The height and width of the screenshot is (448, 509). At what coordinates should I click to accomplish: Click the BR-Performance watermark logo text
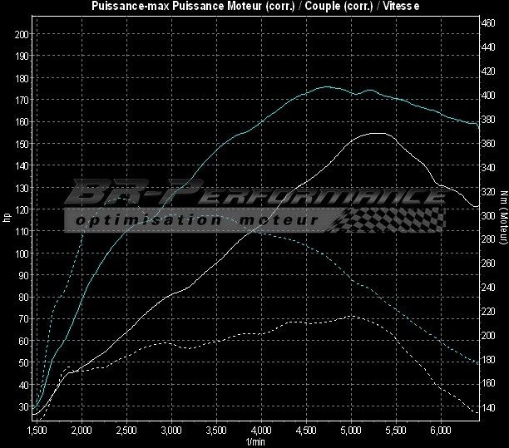click(254, 196)
